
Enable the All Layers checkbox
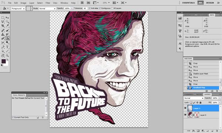[112, 8]
